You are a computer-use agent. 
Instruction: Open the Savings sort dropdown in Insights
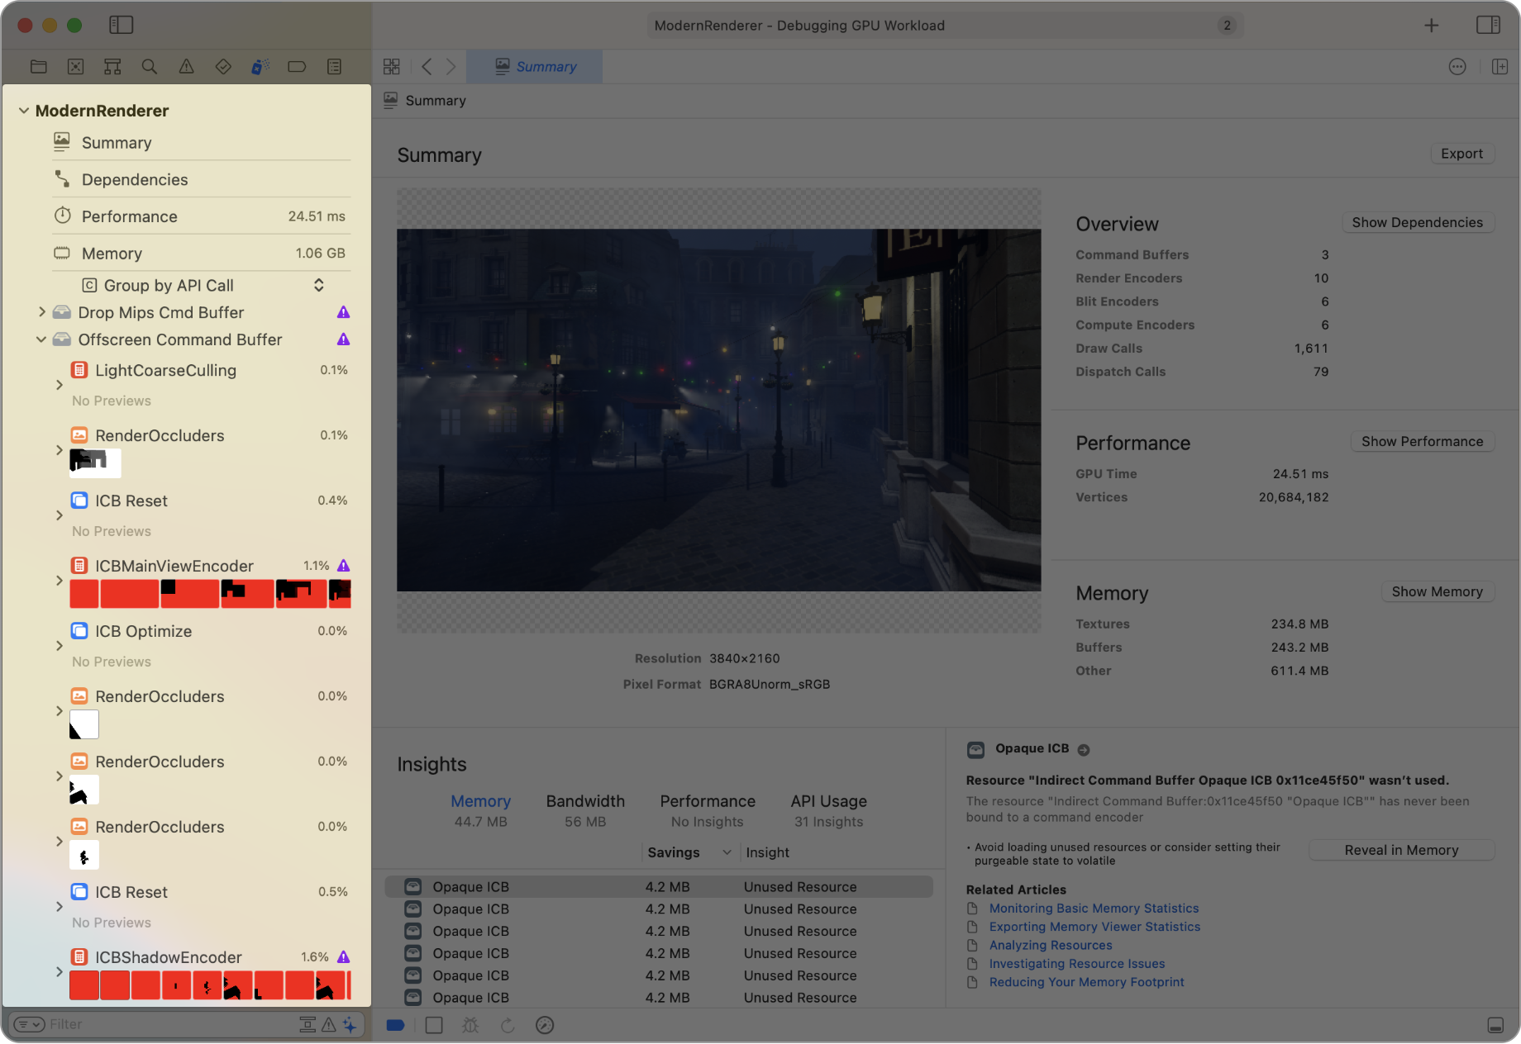click(x=689, y=852)
